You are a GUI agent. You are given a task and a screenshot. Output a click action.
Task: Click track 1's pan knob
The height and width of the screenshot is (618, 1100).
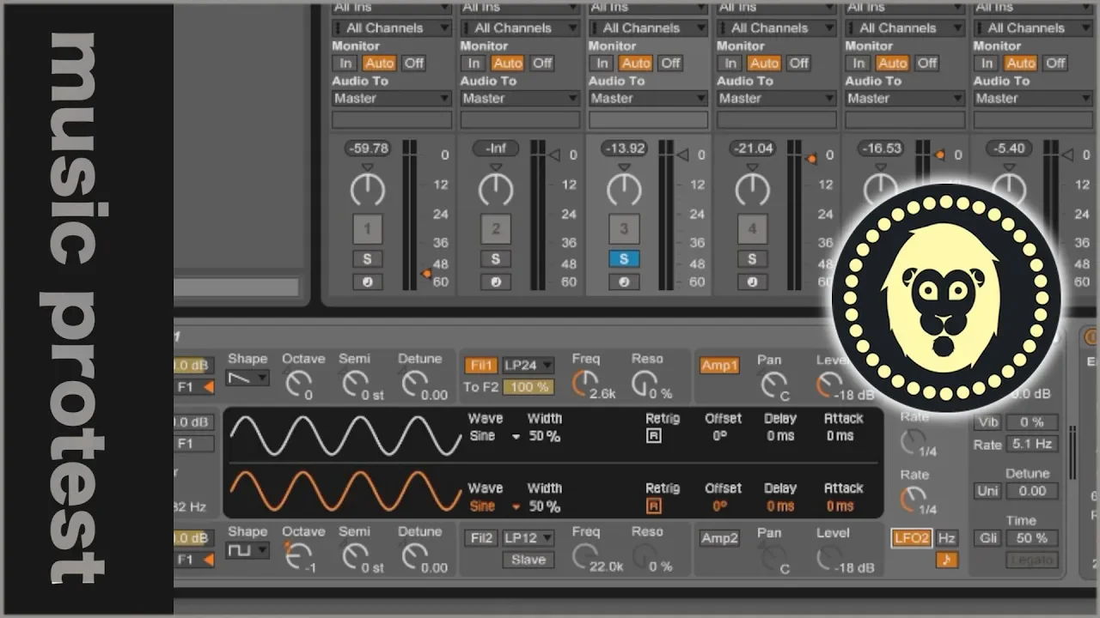point(367,188)
